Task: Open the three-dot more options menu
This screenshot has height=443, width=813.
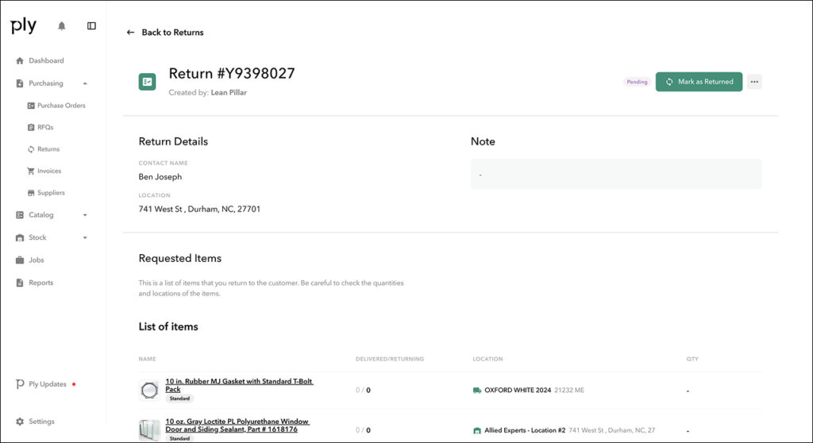Action: coord(754,82)
